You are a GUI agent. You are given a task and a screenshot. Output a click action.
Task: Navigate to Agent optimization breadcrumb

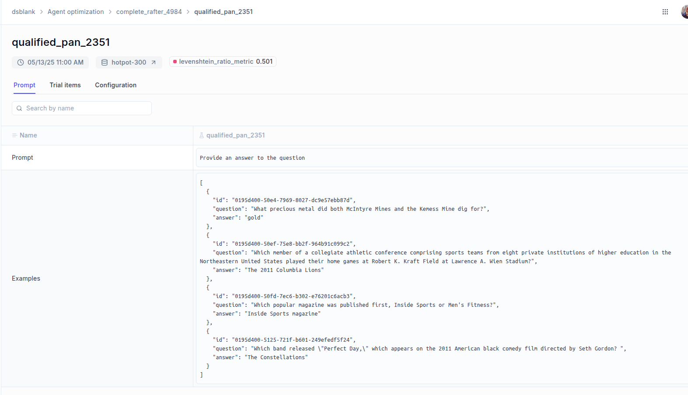coord(76,12)
